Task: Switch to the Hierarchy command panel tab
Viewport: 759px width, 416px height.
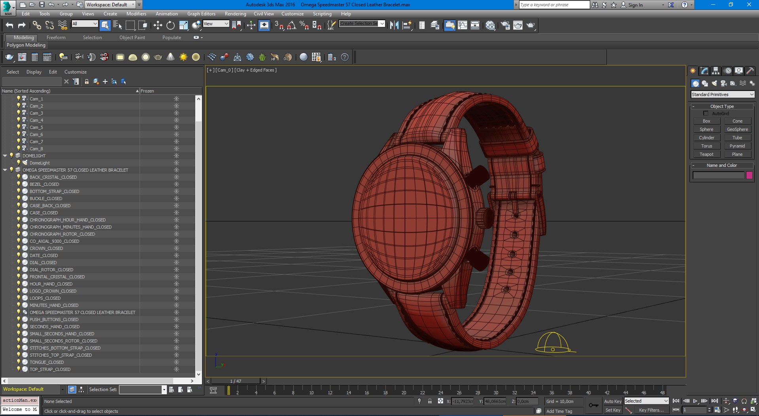Action: (x=716, y=71)
